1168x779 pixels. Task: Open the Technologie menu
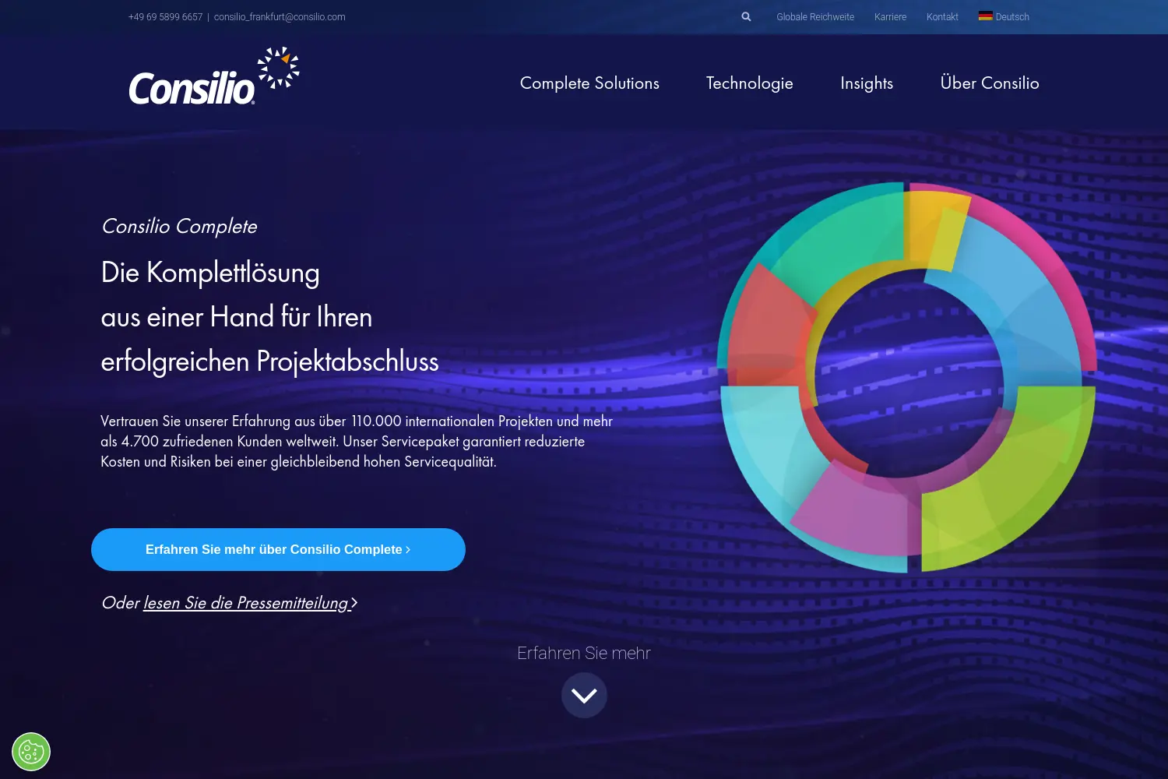coord(749,83)
